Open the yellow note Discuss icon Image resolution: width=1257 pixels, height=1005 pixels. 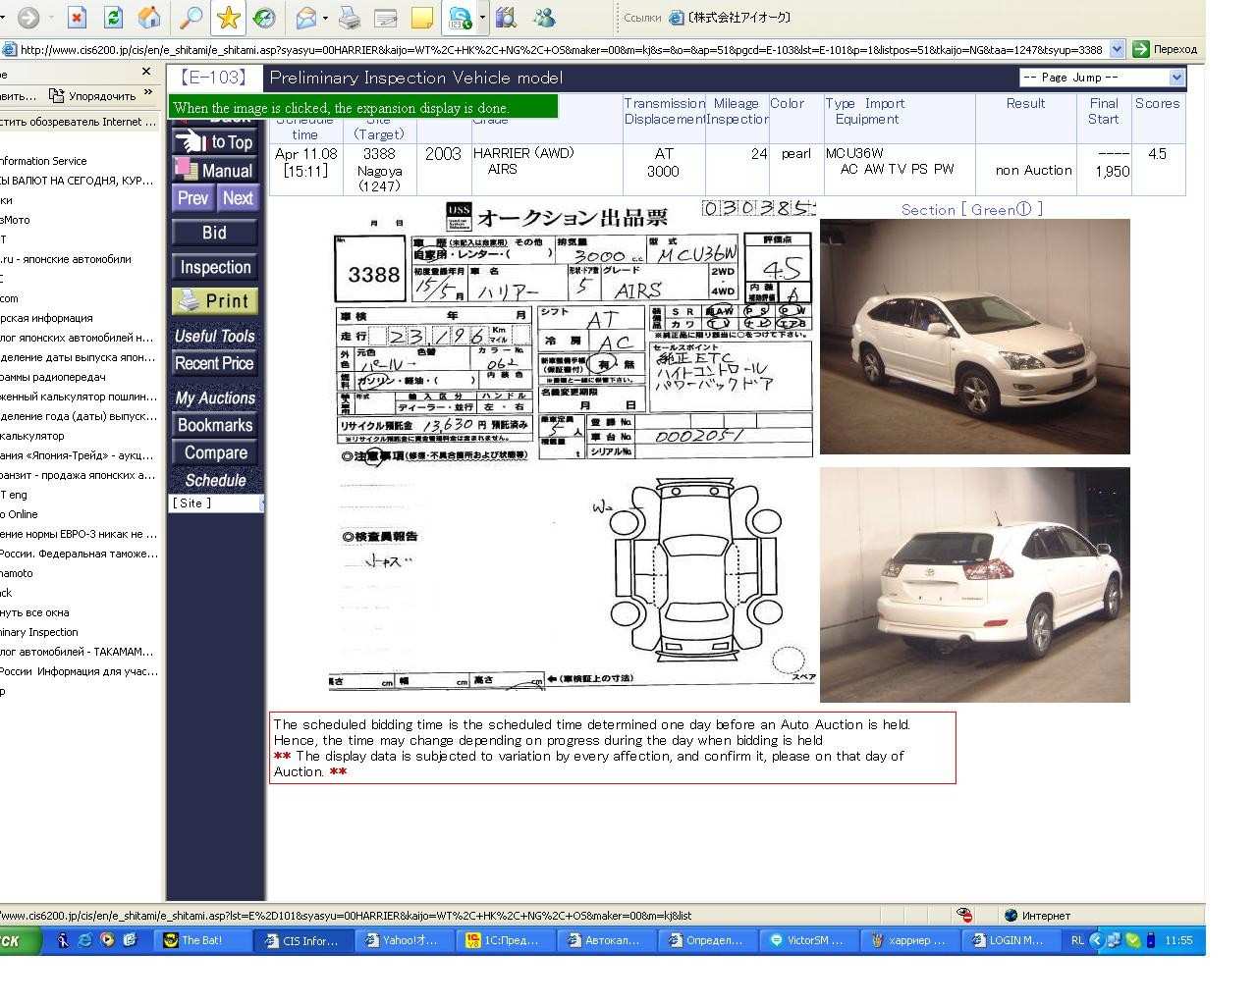click(x=422, y=17)
